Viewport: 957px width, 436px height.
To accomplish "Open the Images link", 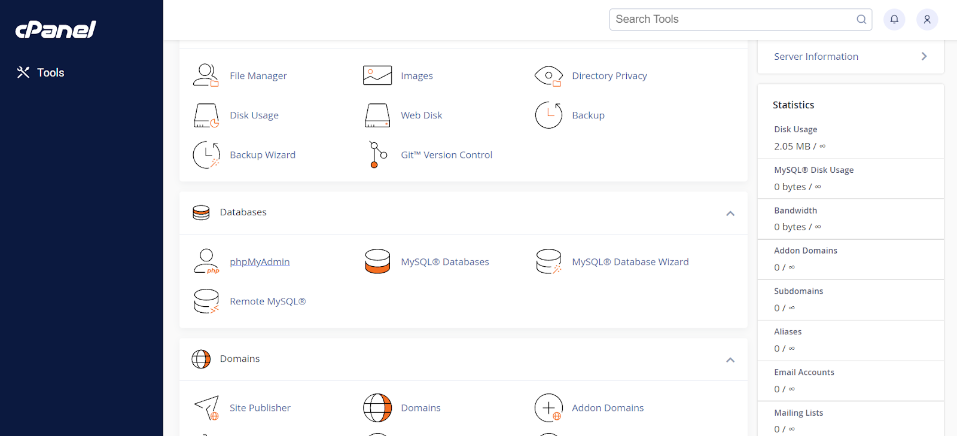I will 417,76.
